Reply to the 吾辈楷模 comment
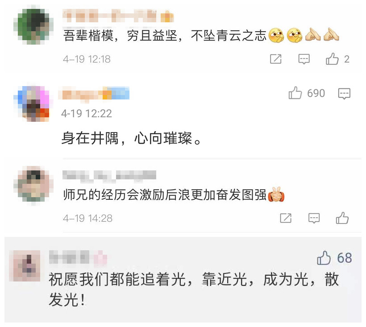This screenshot has width=366, height=327. click(x=304, y=59)
